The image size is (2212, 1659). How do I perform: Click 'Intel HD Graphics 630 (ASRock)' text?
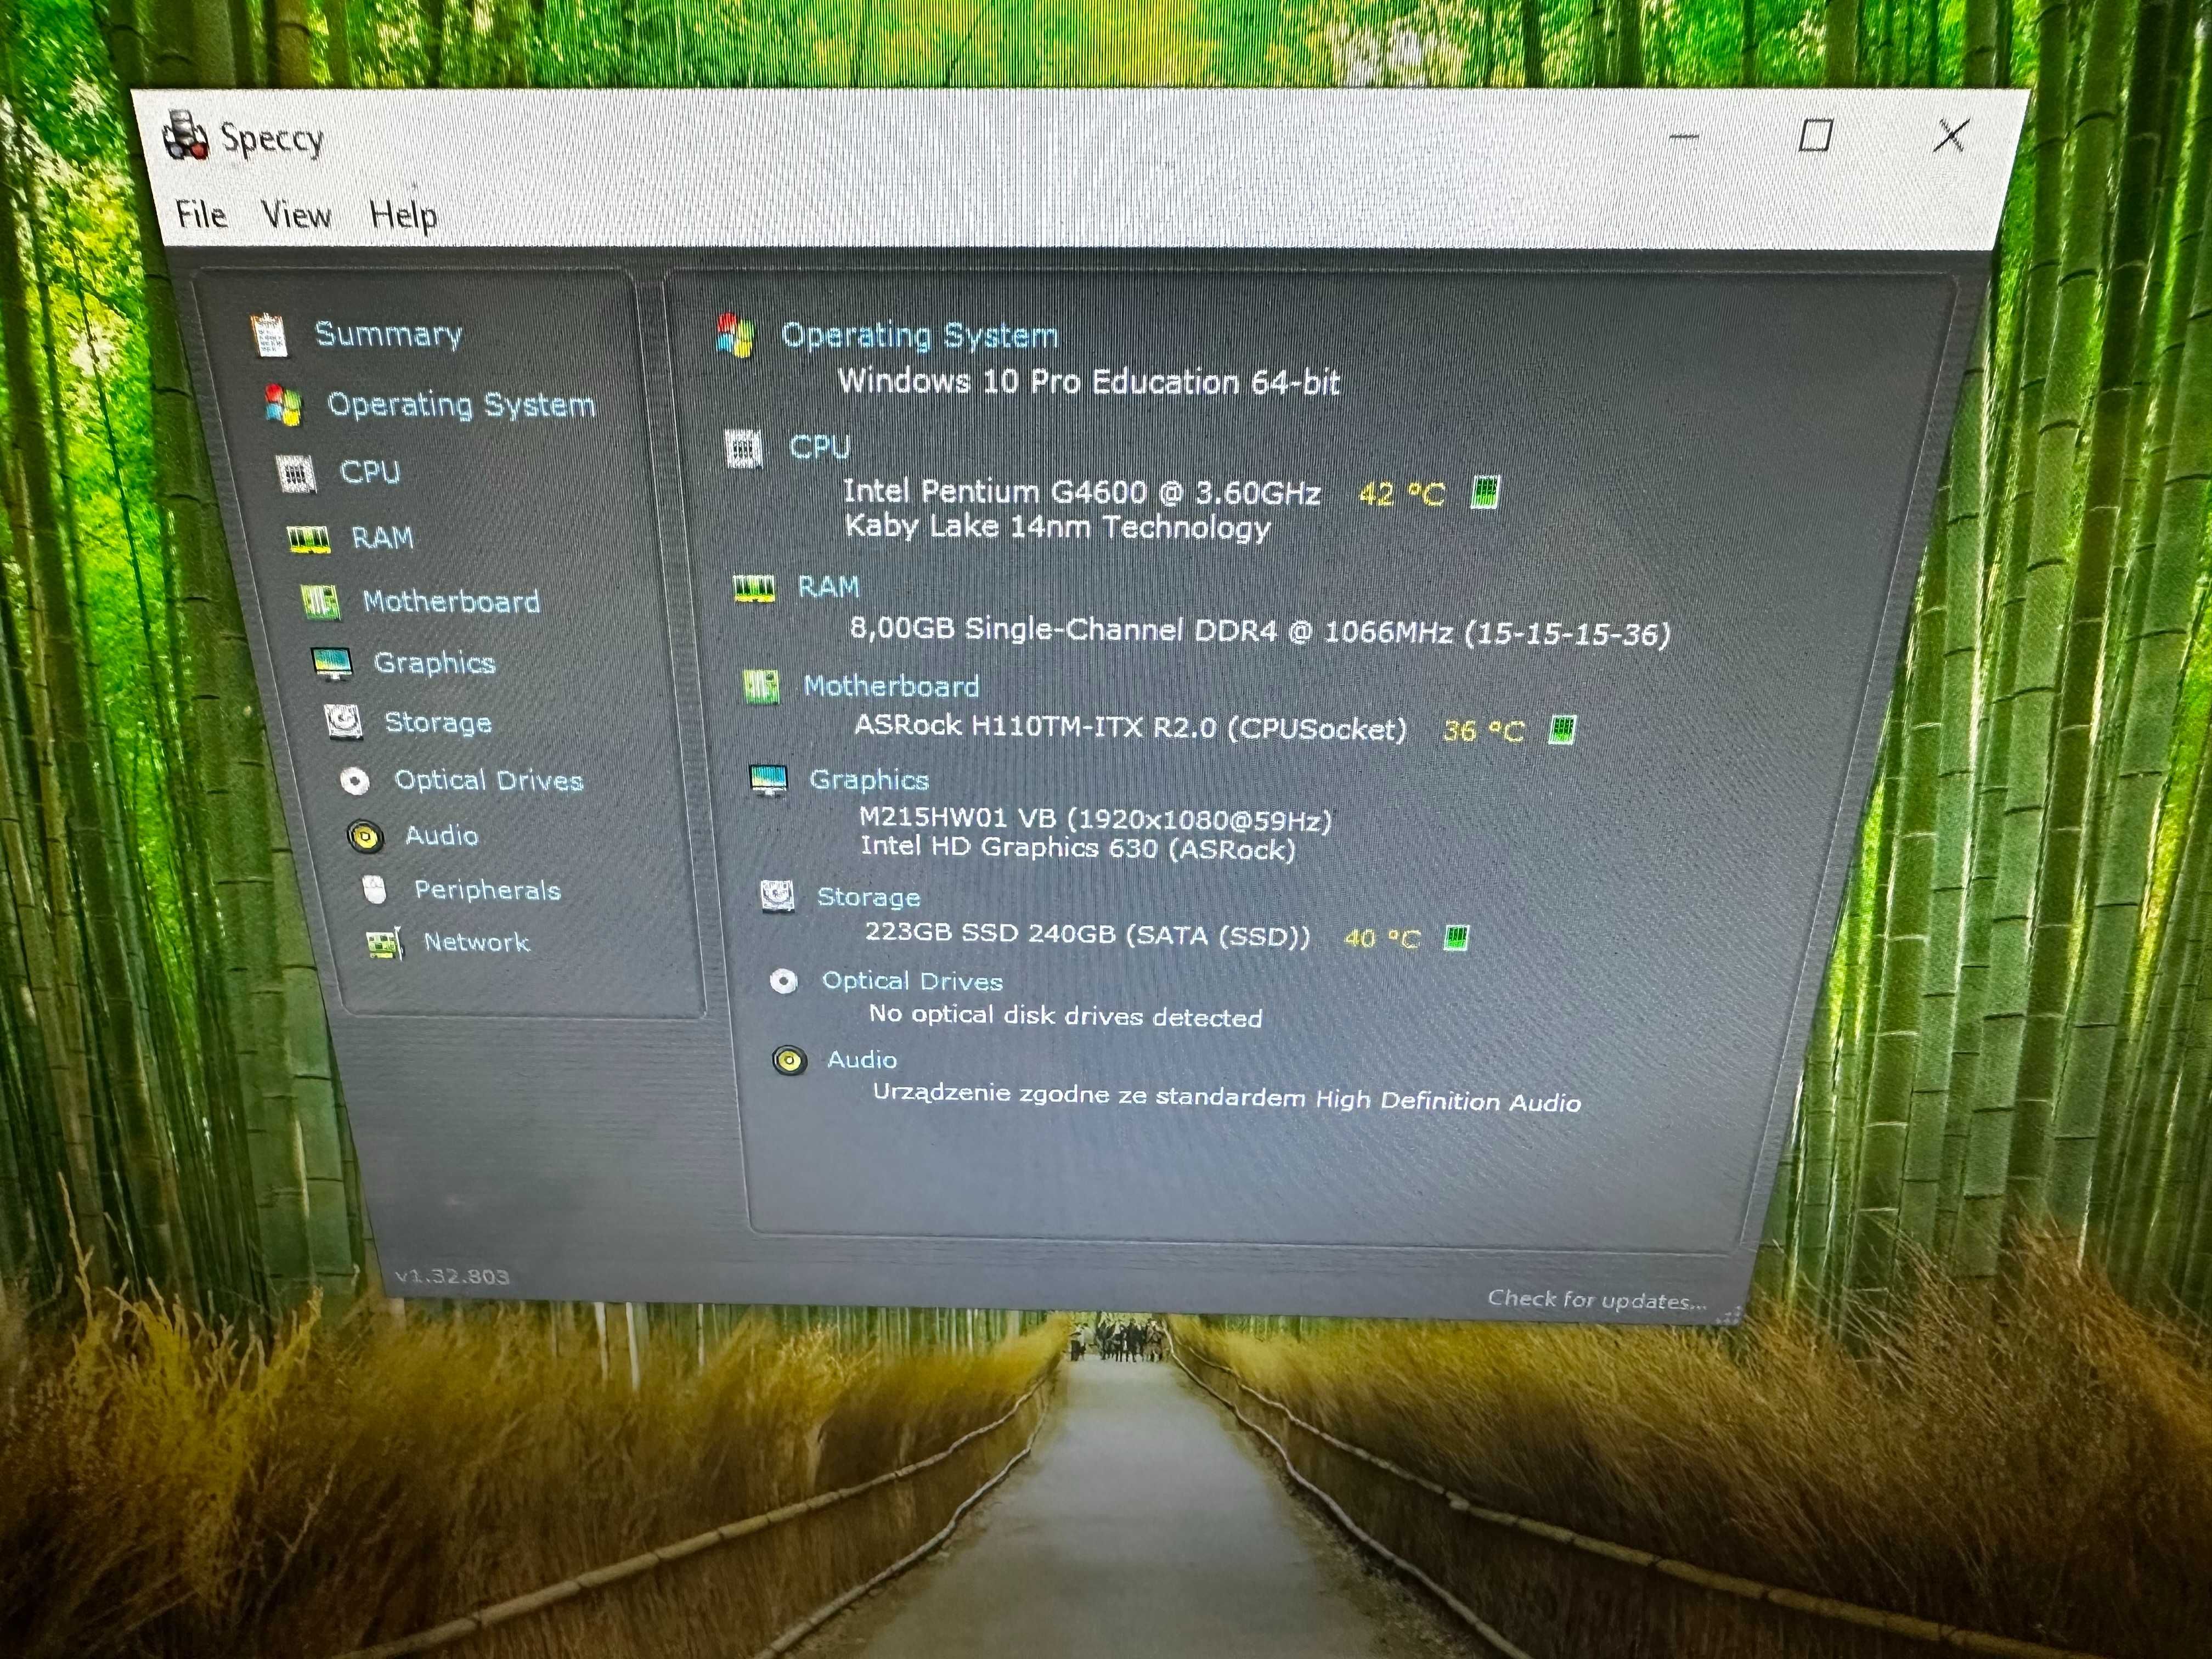(x=1078, y=848)
